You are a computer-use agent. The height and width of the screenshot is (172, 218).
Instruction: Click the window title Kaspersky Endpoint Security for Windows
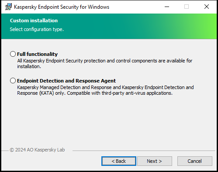coord(62,7)
